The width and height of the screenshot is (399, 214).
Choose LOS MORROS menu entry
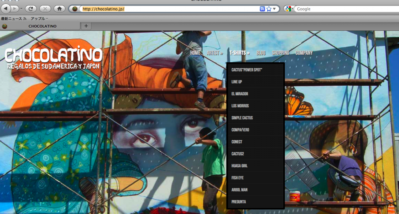[x=256, y=106]
